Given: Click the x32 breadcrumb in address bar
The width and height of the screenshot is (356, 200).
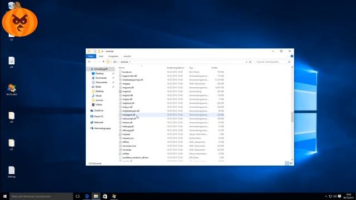Looking at the screenshot, I should pyautogui.click(x=115, y=62).
